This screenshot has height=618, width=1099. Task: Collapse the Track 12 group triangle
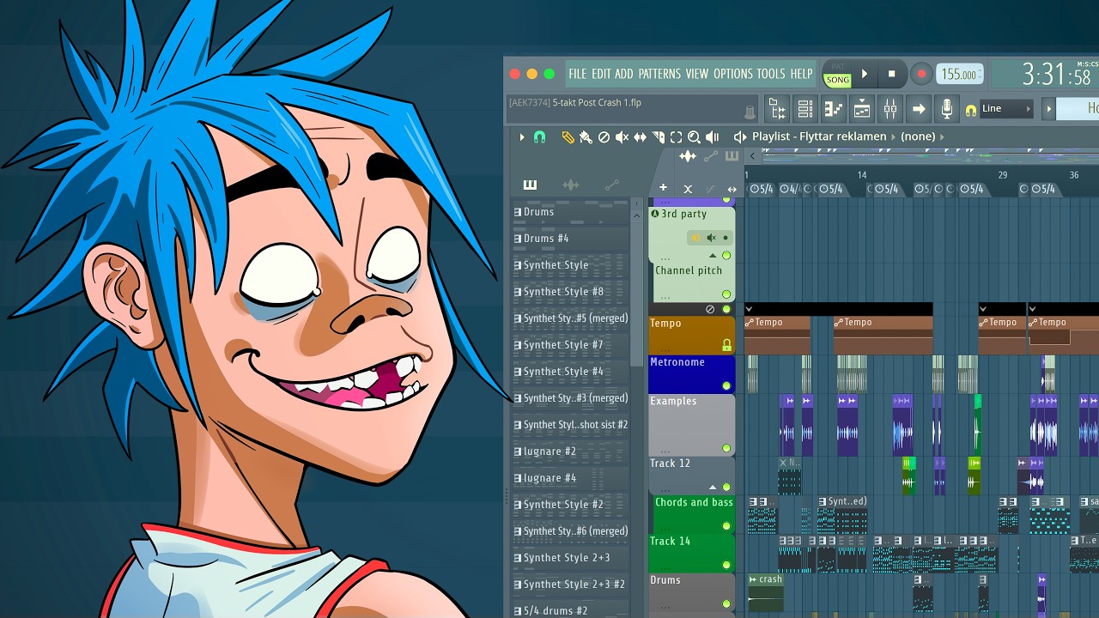click(712, 487)
